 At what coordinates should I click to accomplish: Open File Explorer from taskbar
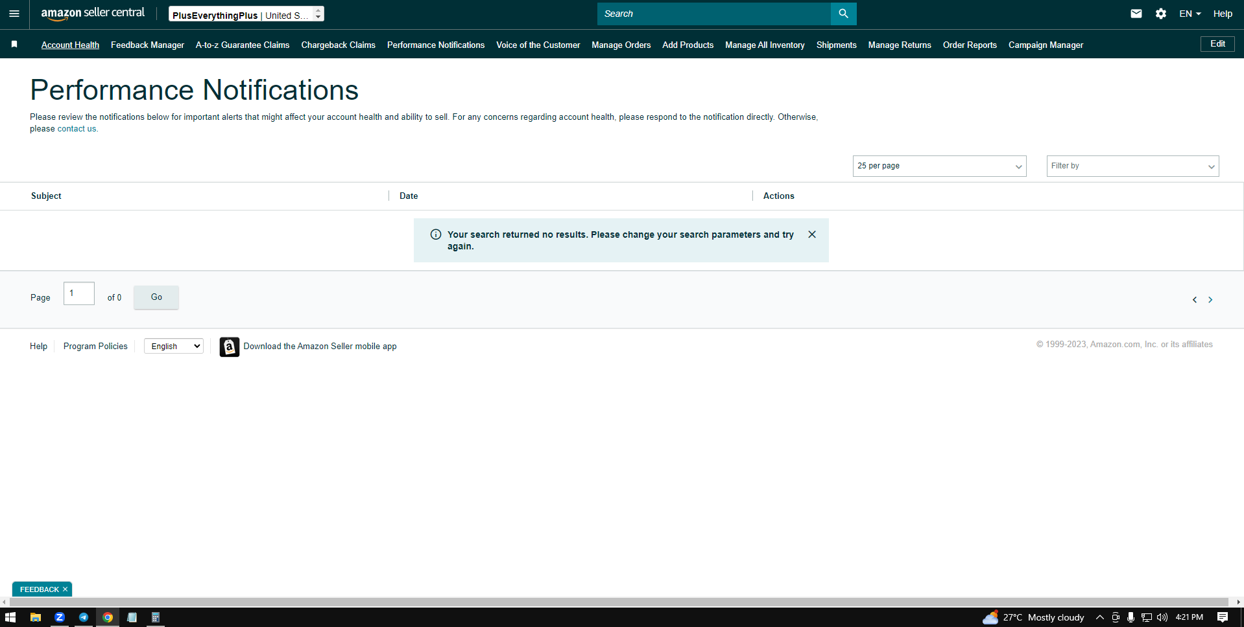pos(36,617)
